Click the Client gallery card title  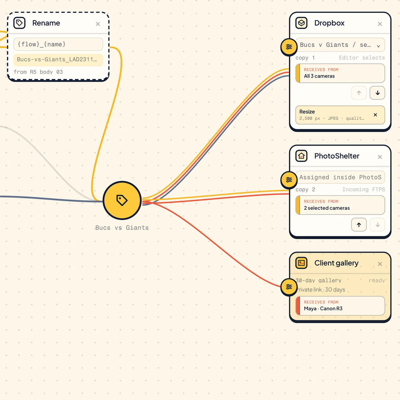(336, 263)
